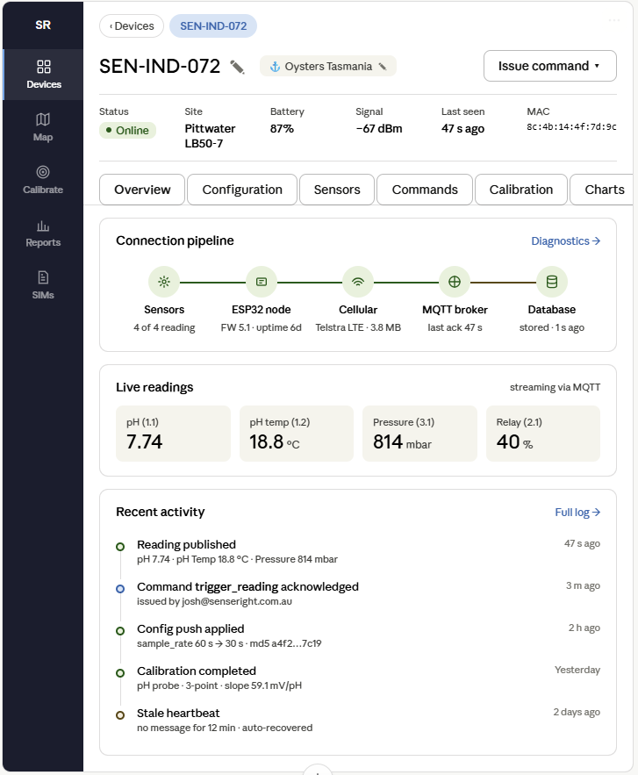Image resolution: width=638 pixels, height=775 pixels.
Task: Select the Relay (2.1) reading card
Action: 543,434
